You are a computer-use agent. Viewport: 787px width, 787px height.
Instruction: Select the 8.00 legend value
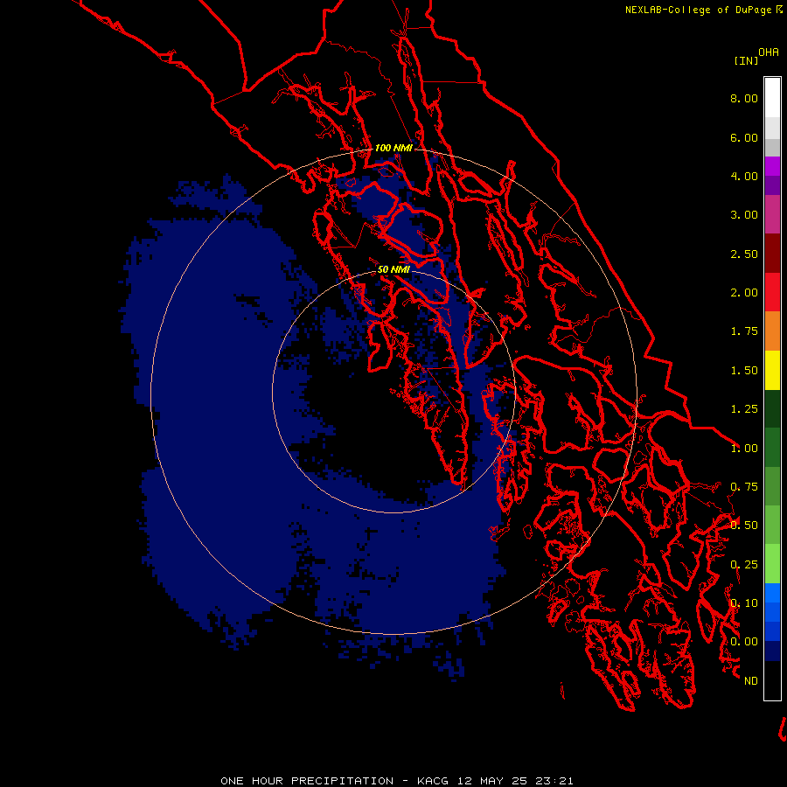(744, 98)
